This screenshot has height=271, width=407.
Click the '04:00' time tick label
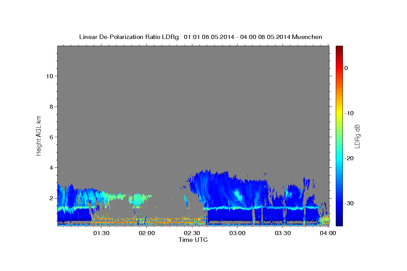point(328,233)
